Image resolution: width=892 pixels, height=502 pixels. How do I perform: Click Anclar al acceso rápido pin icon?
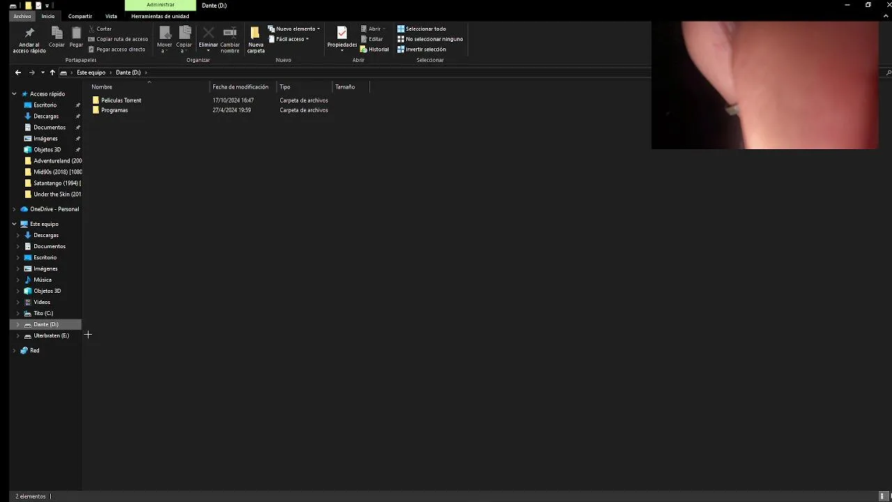pos(29,33)
